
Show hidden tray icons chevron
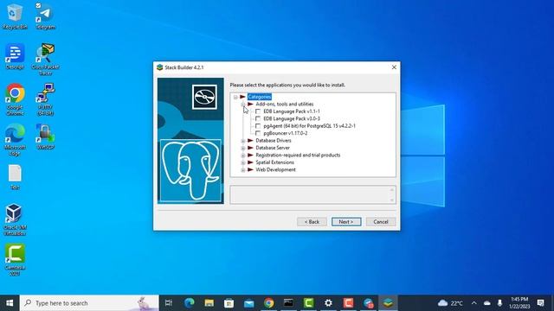pos(473,303)
